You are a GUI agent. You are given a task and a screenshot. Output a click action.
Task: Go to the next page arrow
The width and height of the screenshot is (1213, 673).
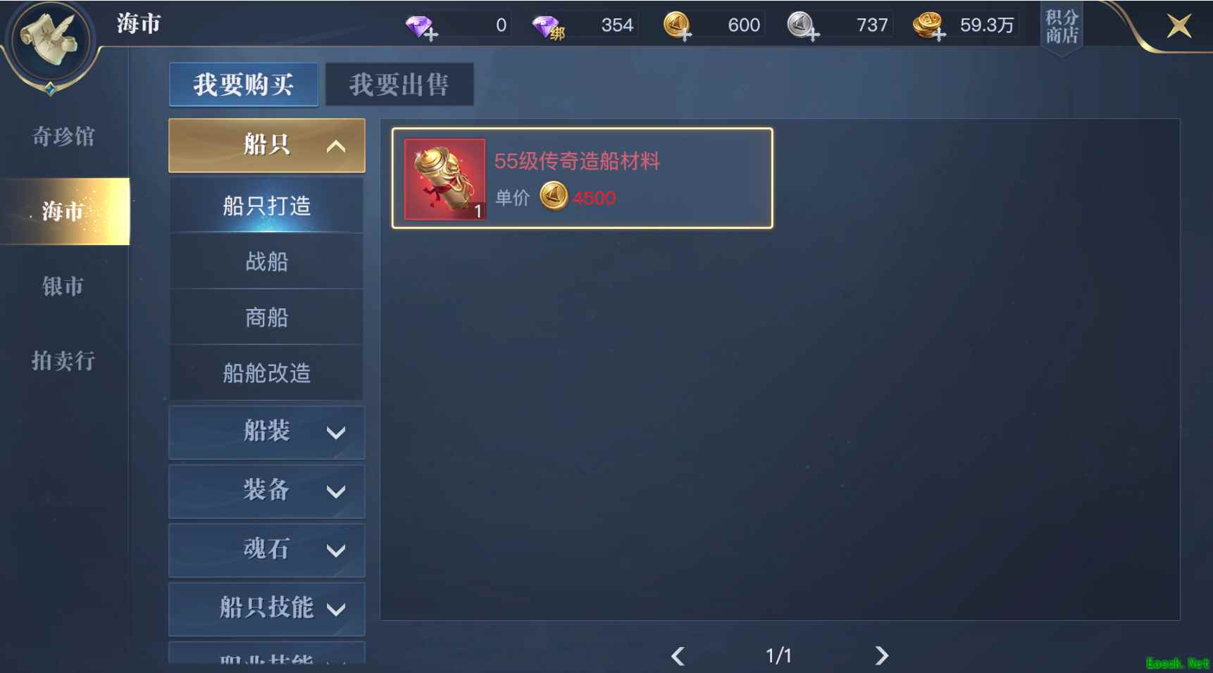[881, 655]
